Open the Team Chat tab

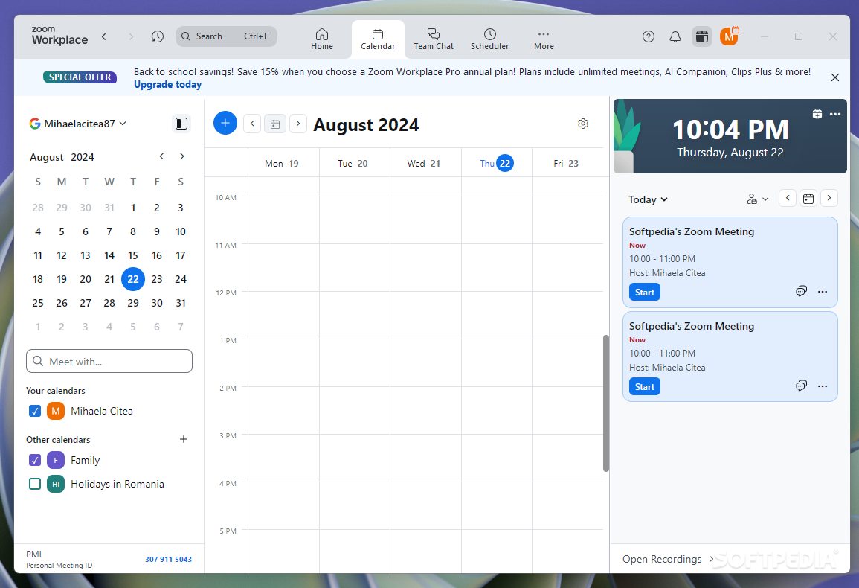click(x=434, y=39)
